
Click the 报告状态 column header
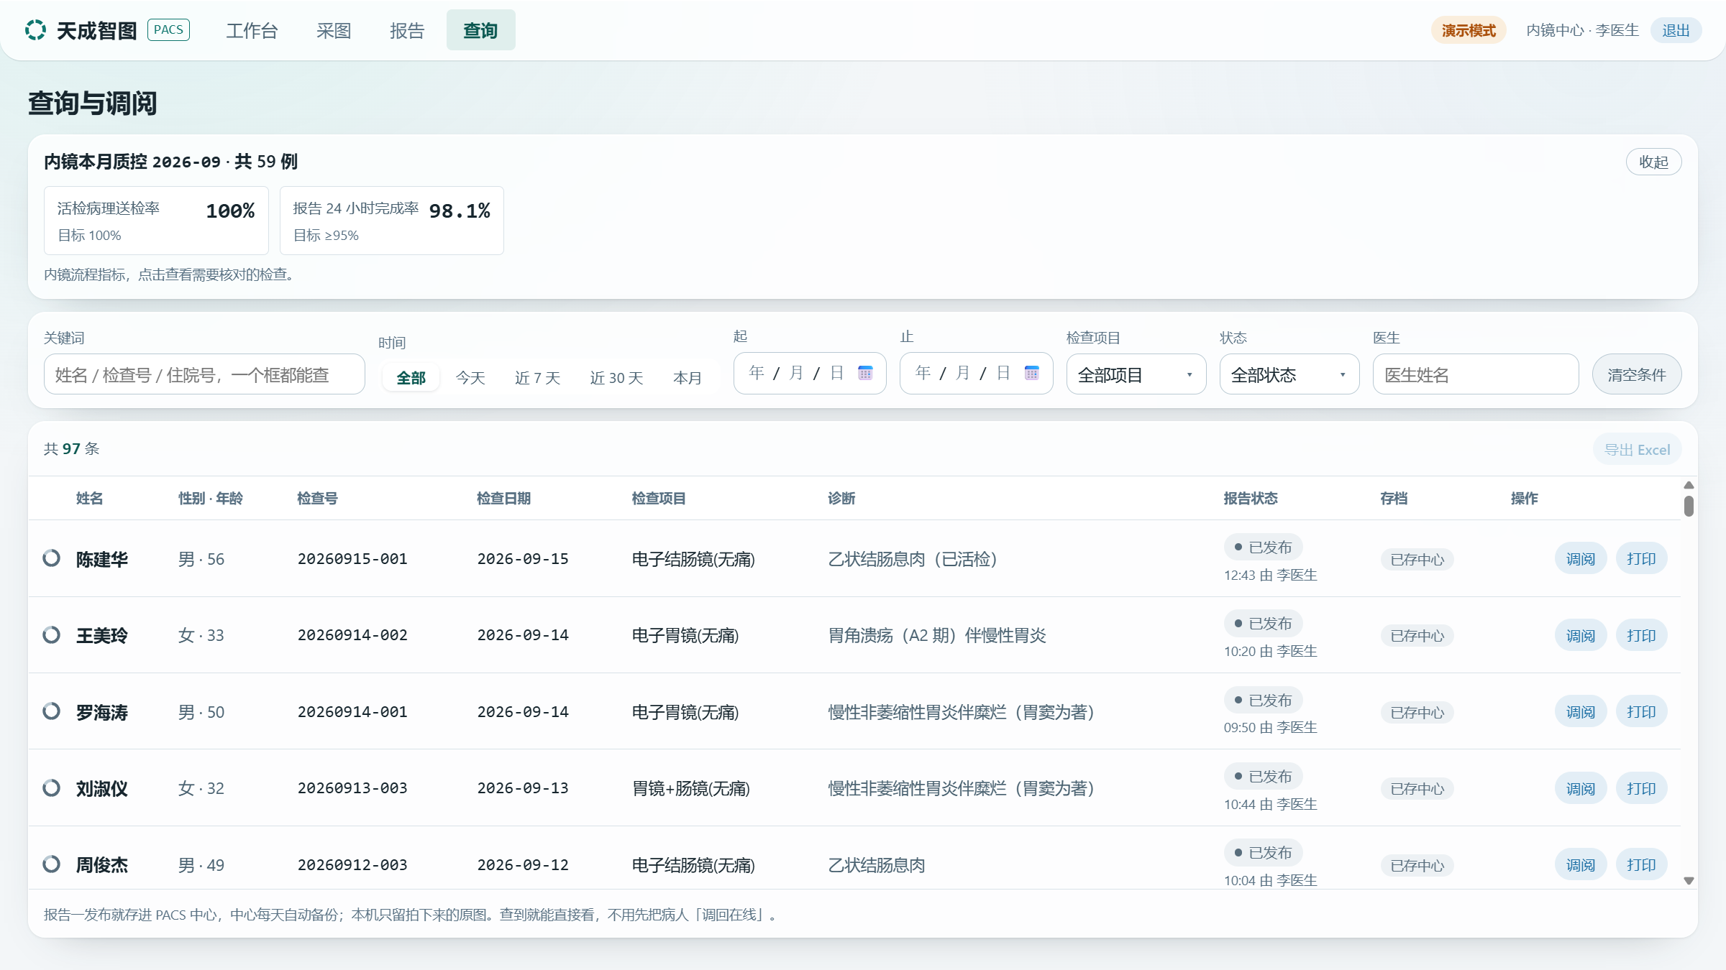click(x=1251, y=498)
